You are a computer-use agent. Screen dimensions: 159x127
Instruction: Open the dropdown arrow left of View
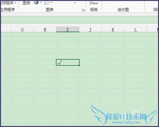point(75,3)
